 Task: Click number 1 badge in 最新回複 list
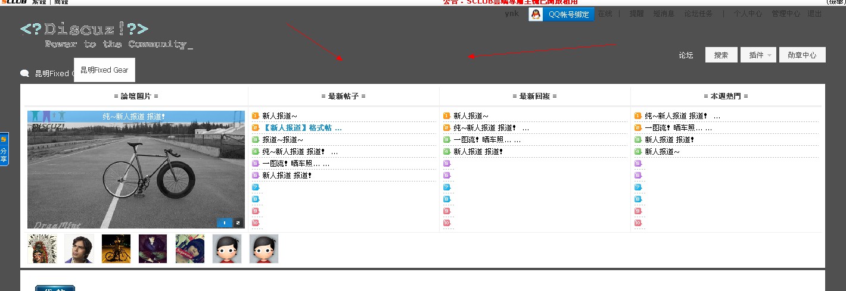click(446, 116)
